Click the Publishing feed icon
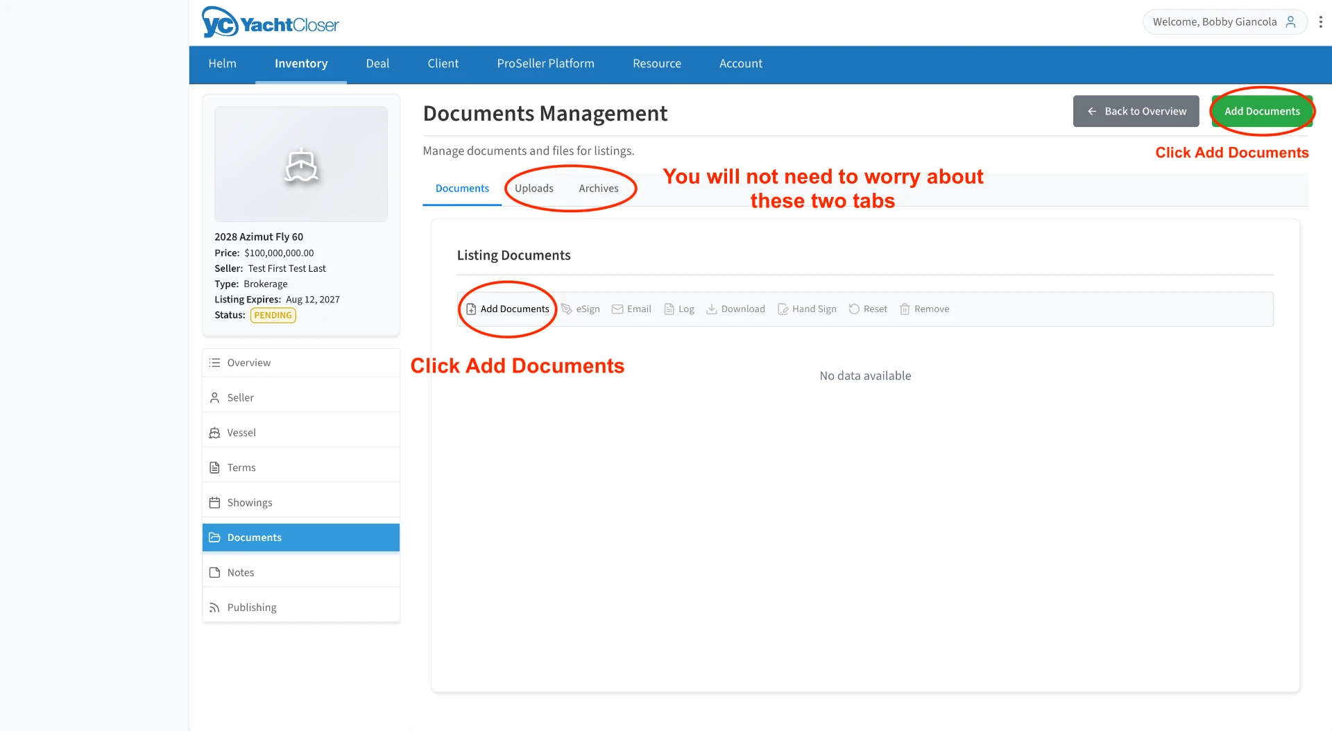The height and width of the screenshot is (731, 1332). [215, 608]
